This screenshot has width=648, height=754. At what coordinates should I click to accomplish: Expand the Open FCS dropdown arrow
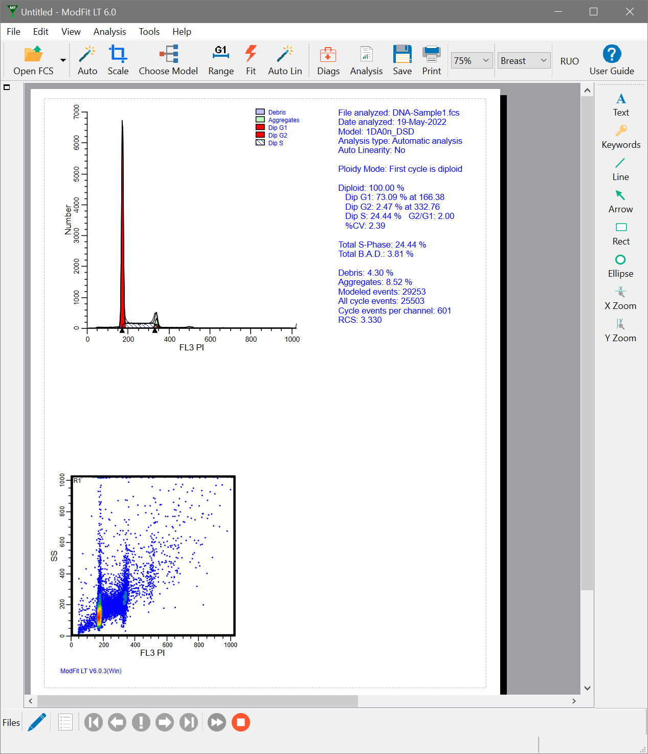pos(63,60)
